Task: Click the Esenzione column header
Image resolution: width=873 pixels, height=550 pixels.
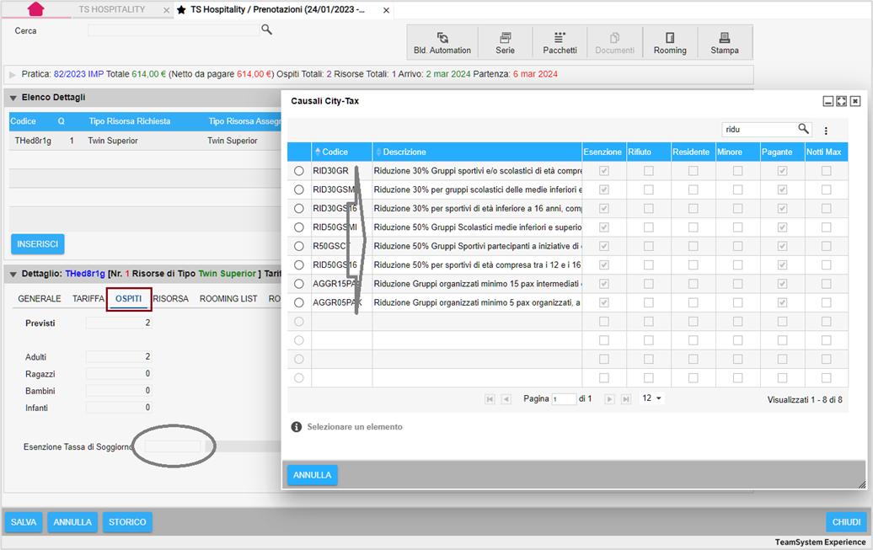Action: click(603, 152)
